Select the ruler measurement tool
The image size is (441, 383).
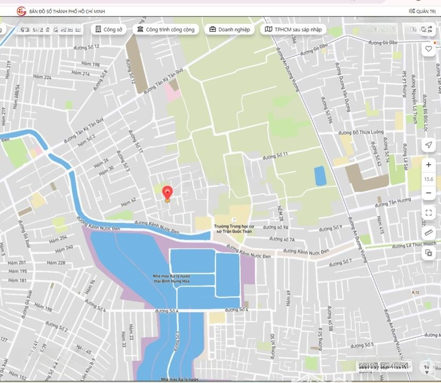pos(428,232)
